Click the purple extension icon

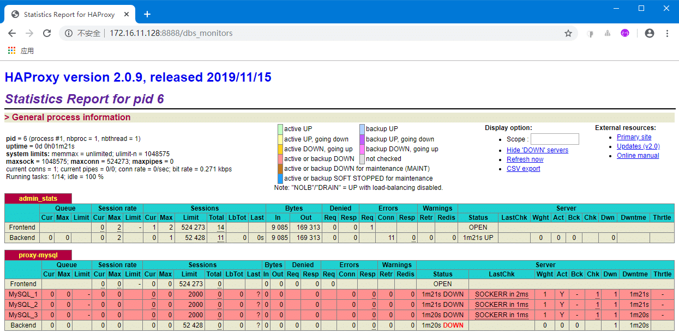click(625, 33)
